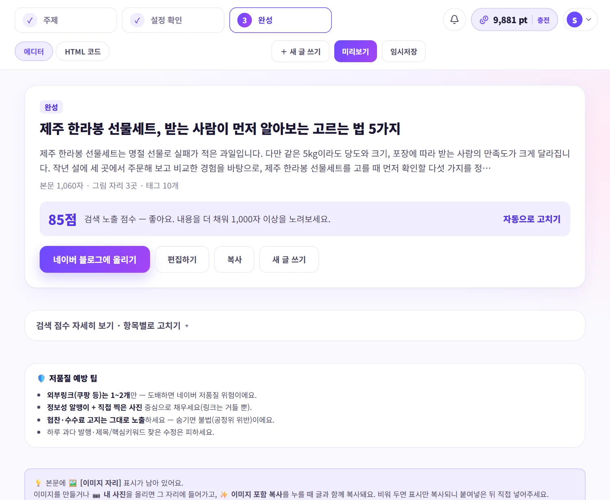The width and height of the screenshot is (610, 500).
Task: Click the 저품질 예방 팁 heading
Action: click(x=73, y=378)
